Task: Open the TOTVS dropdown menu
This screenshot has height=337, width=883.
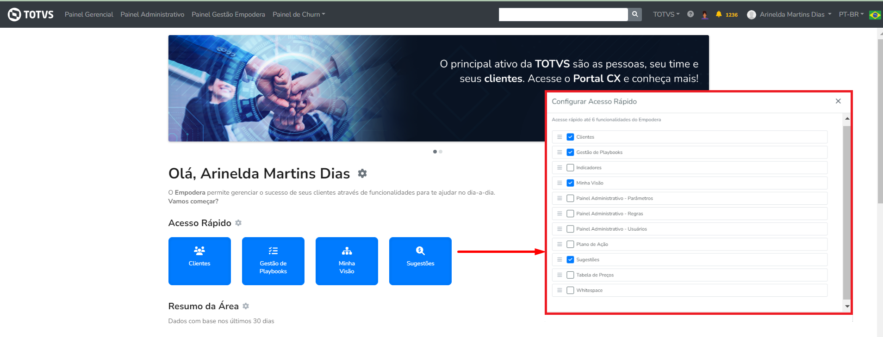Action: click(x=666, y=14)
